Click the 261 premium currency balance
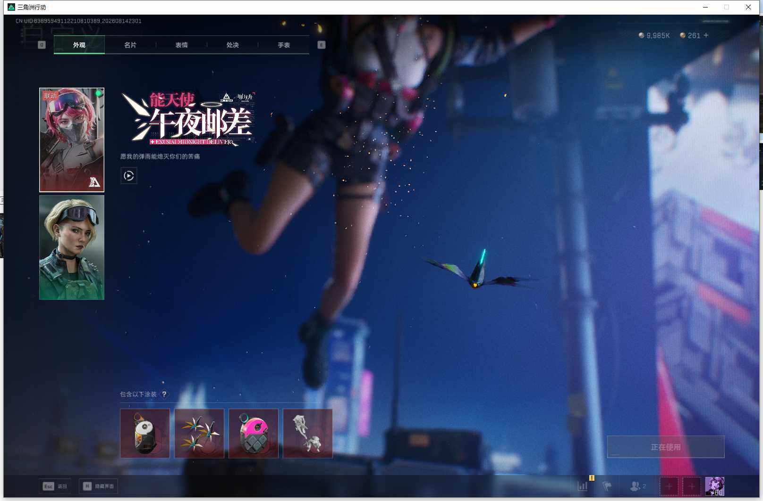 tap(690, 35)
